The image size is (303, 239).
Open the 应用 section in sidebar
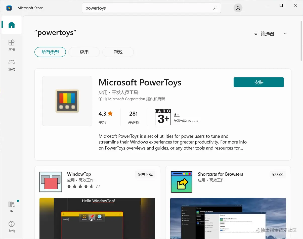(12, 45)
